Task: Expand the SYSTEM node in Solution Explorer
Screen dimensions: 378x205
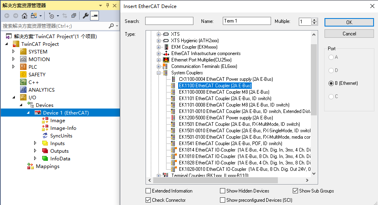Action: pos(14,51)
